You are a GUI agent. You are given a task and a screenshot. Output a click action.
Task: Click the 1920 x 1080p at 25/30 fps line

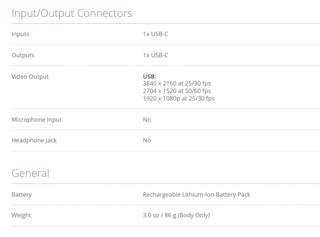pos(179,98)
